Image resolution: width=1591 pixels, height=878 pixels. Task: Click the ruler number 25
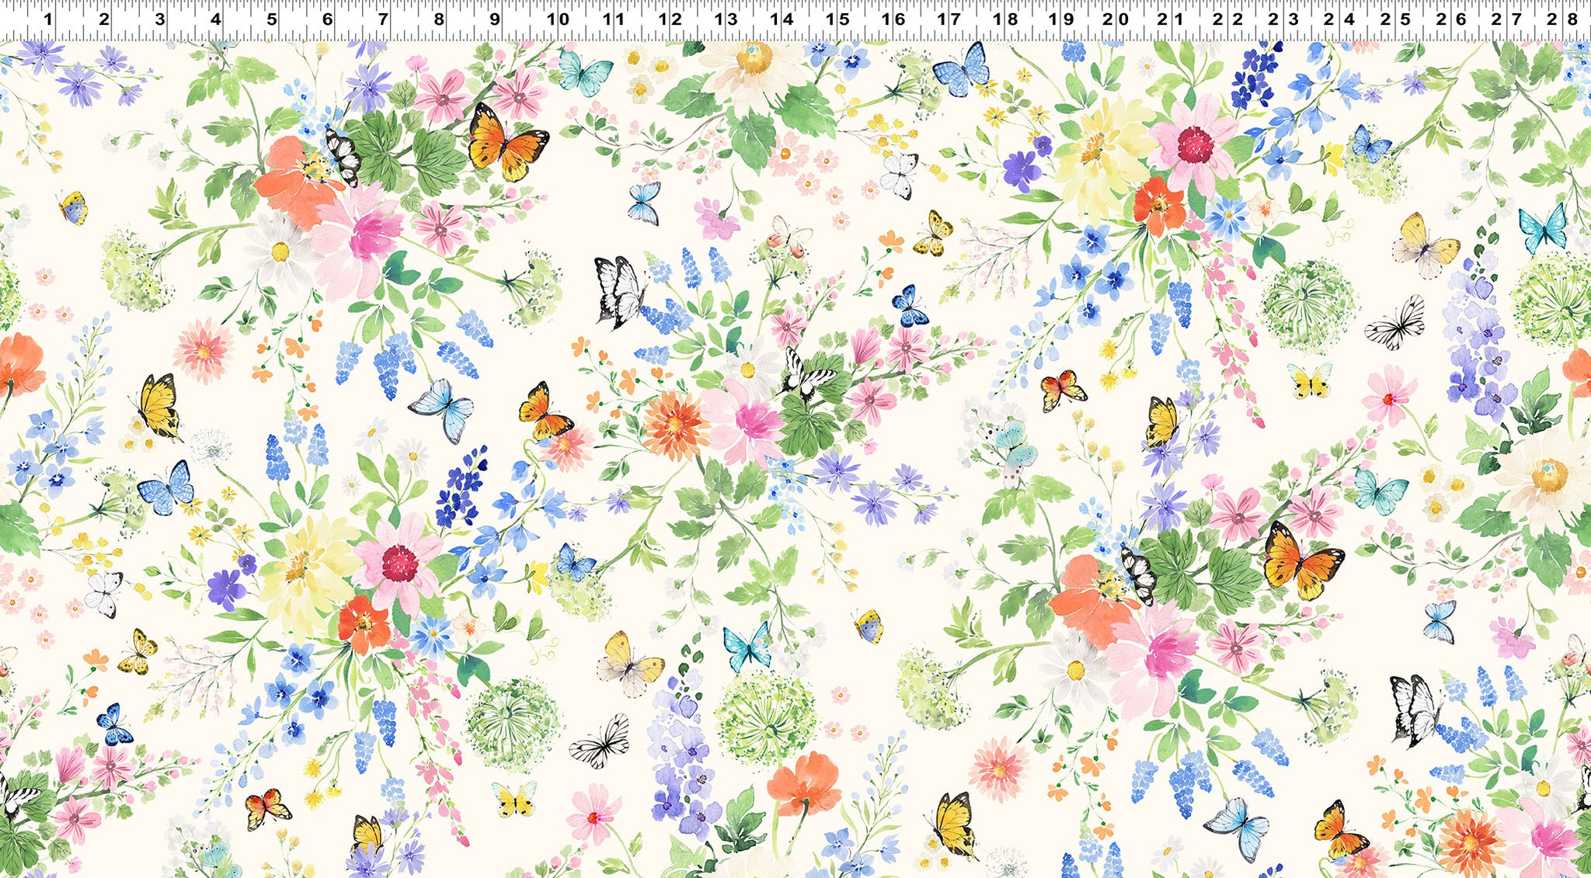1396,19
